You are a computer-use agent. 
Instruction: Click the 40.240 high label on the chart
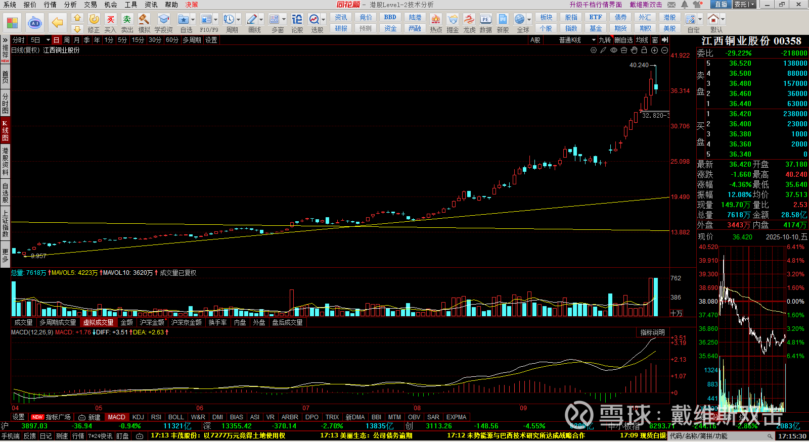pos(639,65)
